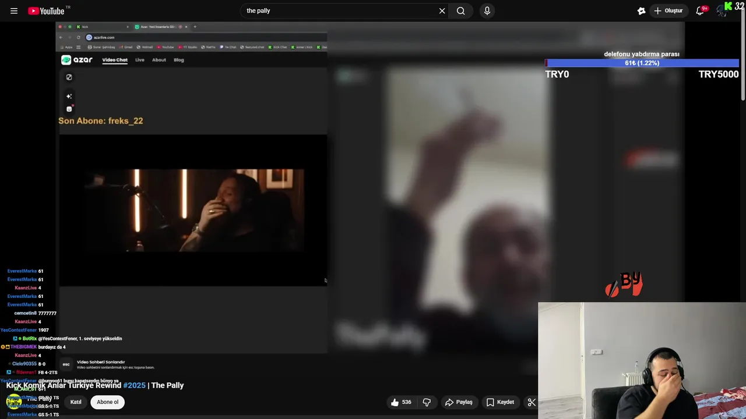
Task: Open the About menu item on Azar
Action: pos(159,60)
